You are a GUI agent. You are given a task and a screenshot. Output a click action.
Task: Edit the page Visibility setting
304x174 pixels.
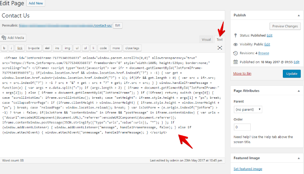tap(267, 44)
